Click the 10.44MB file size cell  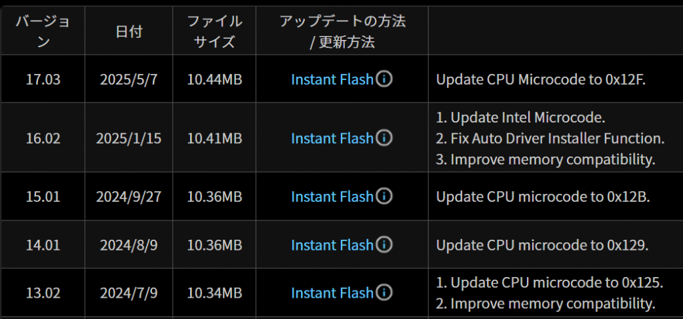pos(214,79)
